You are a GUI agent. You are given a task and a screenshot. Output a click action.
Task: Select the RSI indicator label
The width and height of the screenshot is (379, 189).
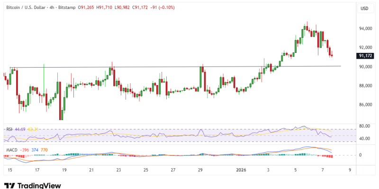coord(9,129)
